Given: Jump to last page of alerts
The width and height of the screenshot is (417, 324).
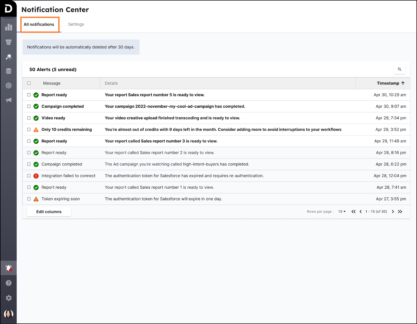Looking at the screenshot, I should 400,212.
